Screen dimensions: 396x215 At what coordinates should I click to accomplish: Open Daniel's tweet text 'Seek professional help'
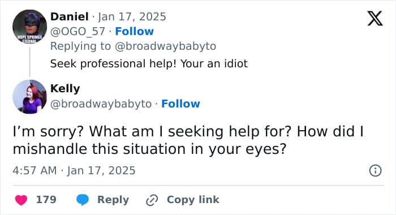point(149,64)
